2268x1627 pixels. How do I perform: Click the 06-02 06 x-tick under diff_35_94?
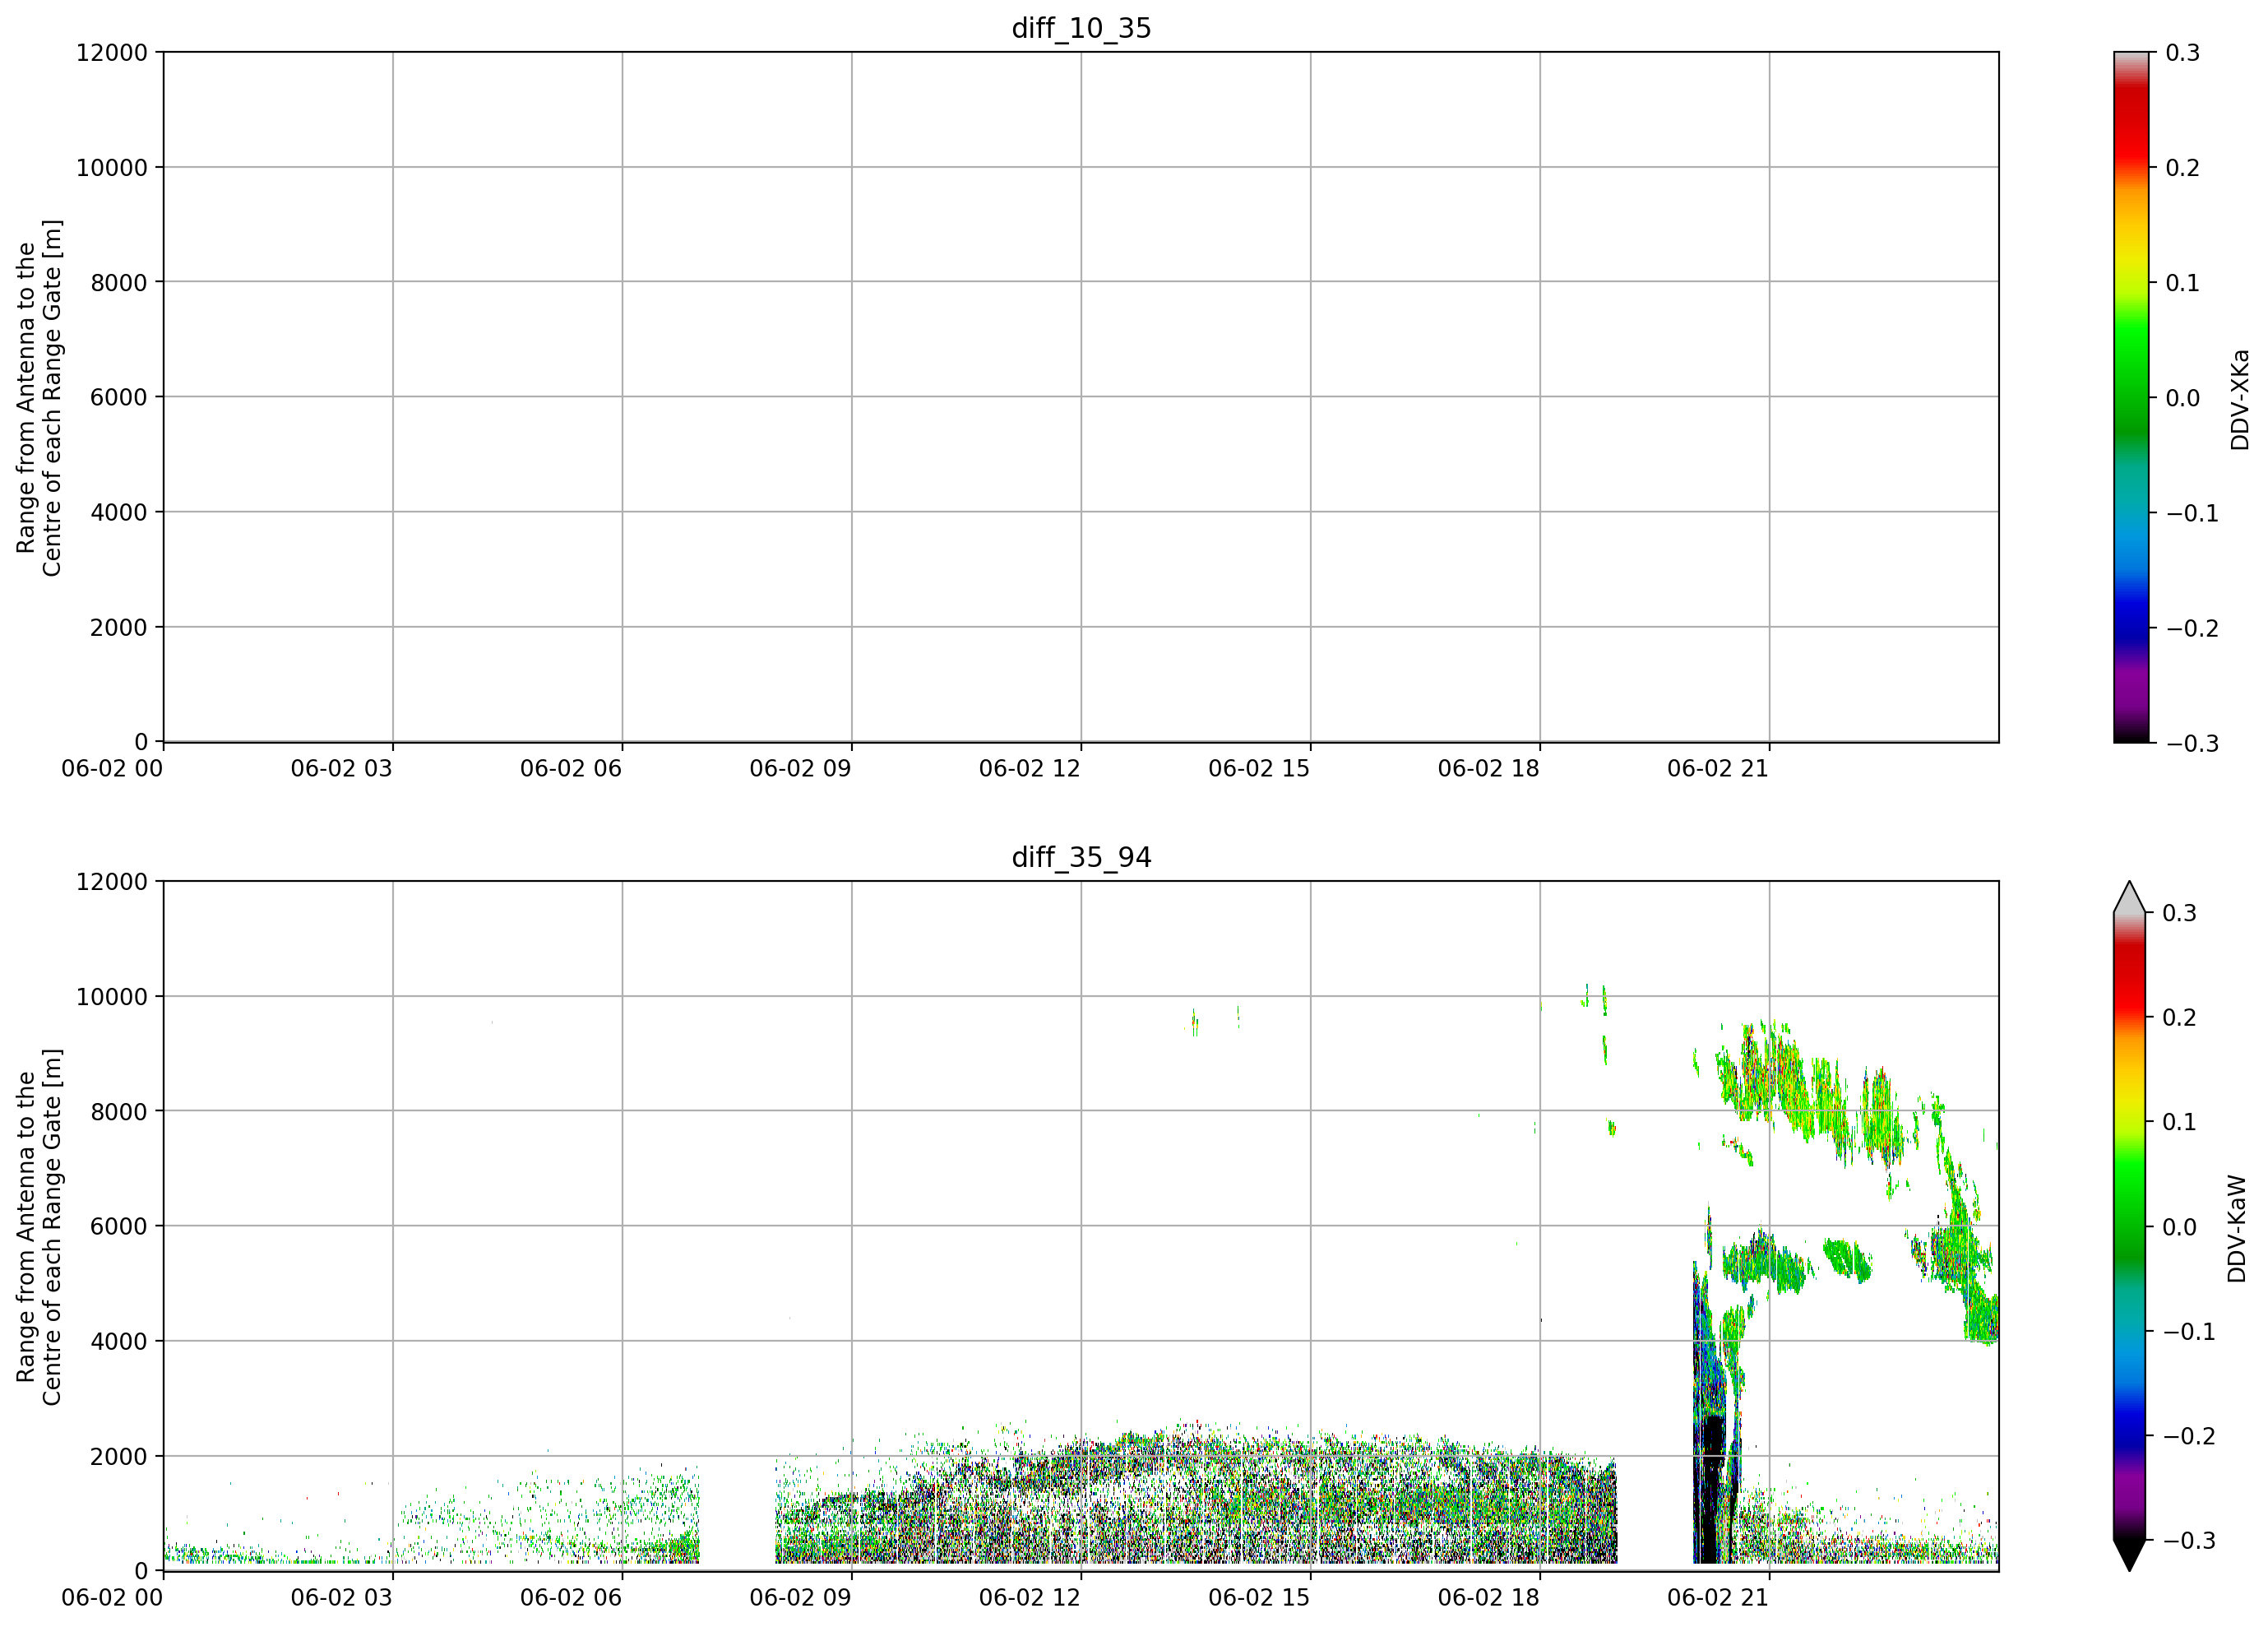(571, 1597)
